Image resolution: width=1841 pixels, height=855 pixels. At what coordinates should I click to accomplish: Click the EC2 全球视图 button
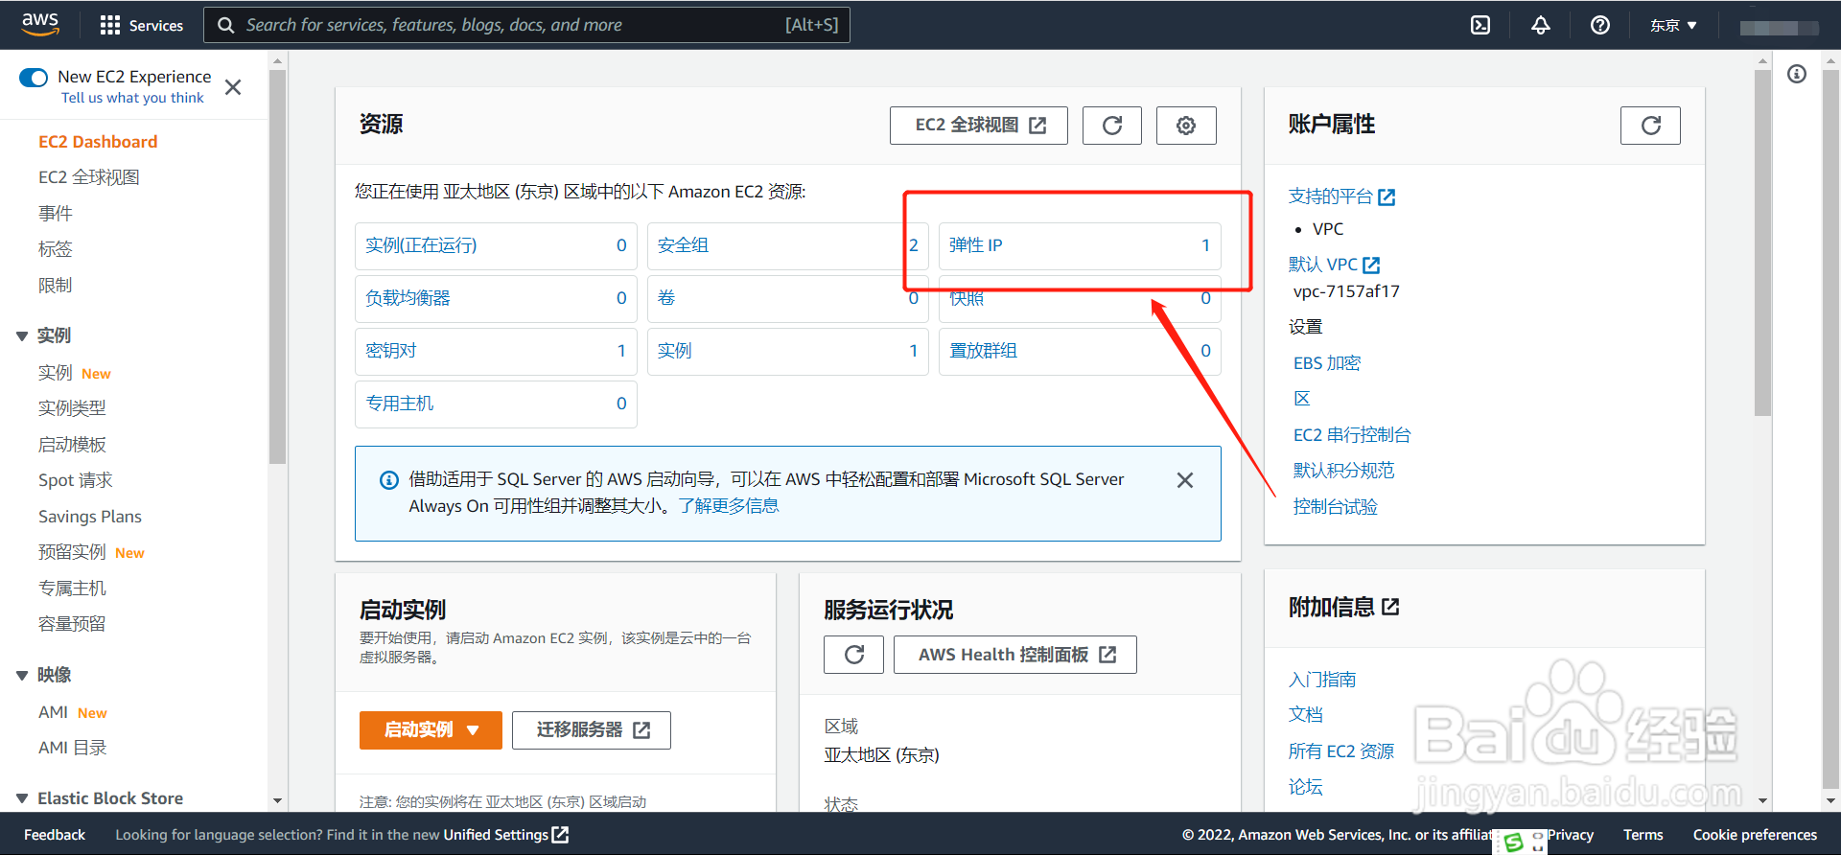978,126
